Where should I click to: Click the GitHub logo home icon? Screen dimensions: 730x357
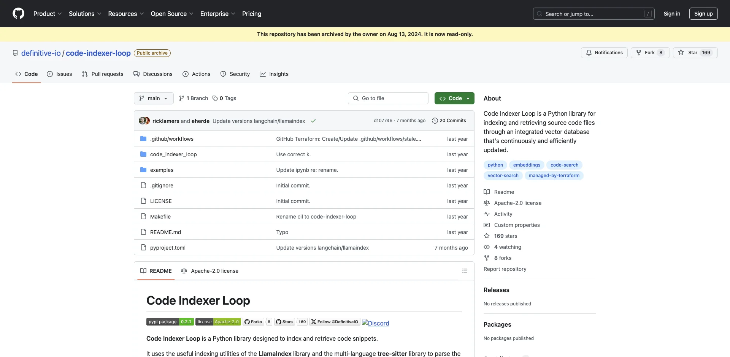click(18, 14)
